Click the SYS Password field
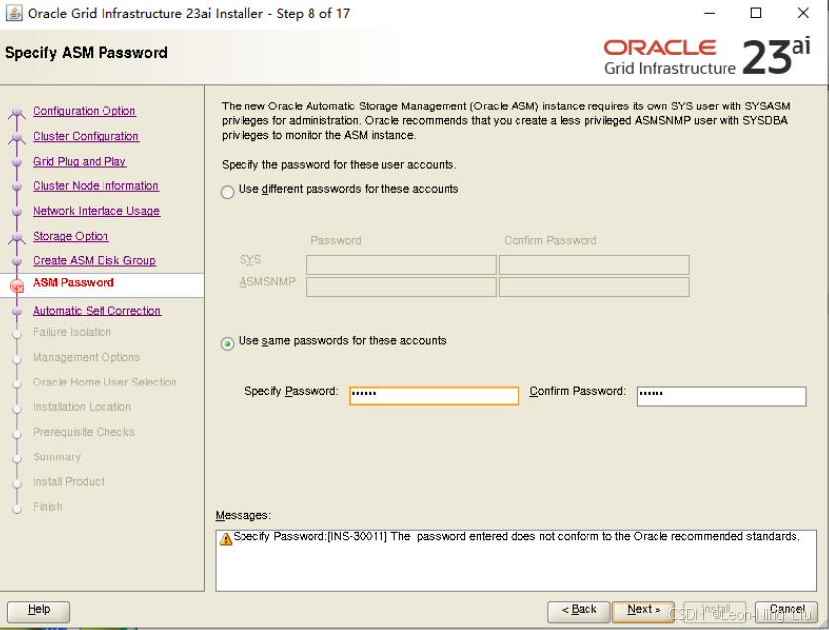829x630 pixels. click(401, 265)
